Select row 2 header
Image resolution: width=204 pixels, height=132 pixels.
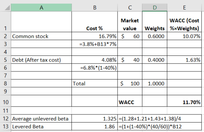(x=5, y=36)
